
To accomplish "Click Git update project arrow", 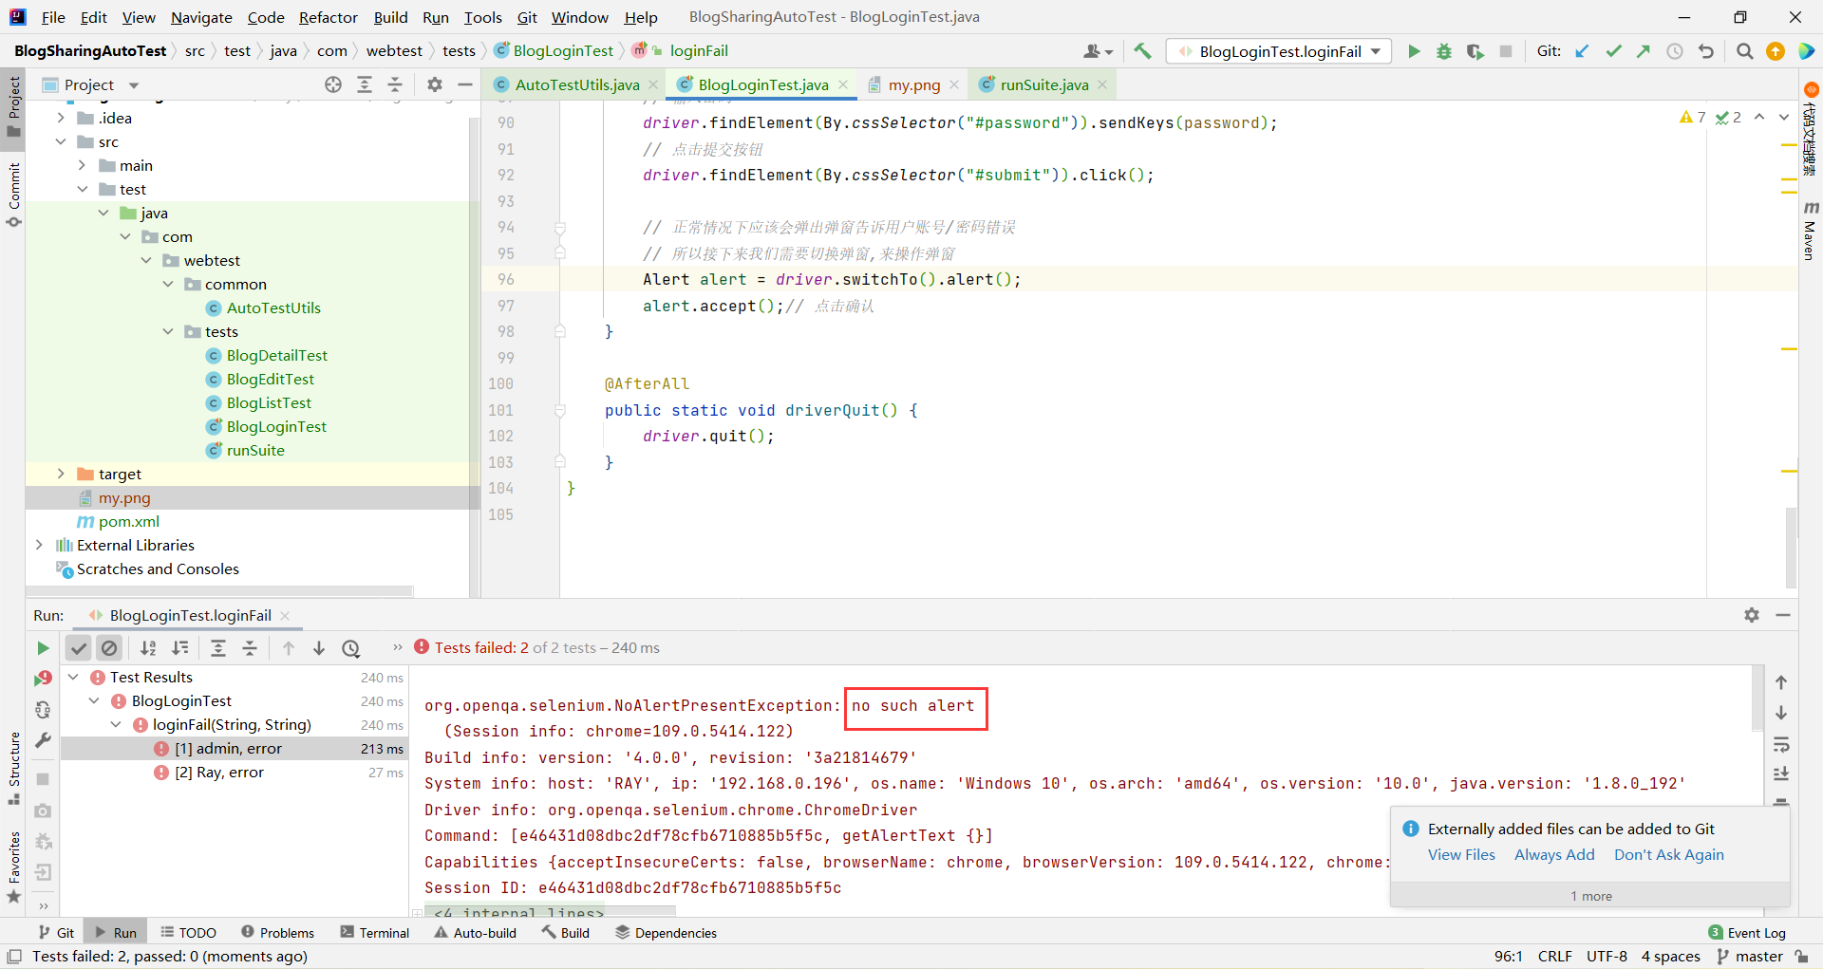I will [x=1582, y=51].
